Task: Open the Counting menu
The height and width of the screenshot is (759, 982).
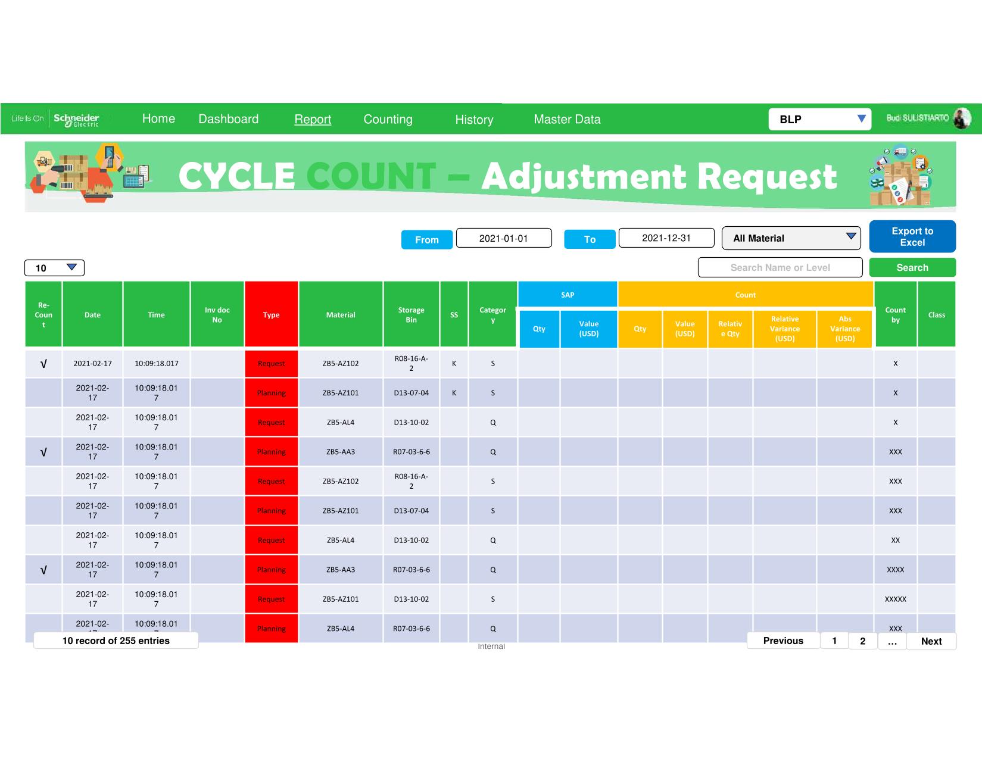Action: point(388,120)
